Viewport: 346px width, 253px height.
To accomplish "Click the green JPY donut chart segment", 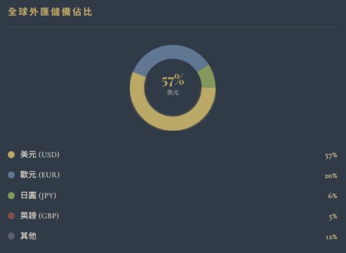I will (206, 77).
